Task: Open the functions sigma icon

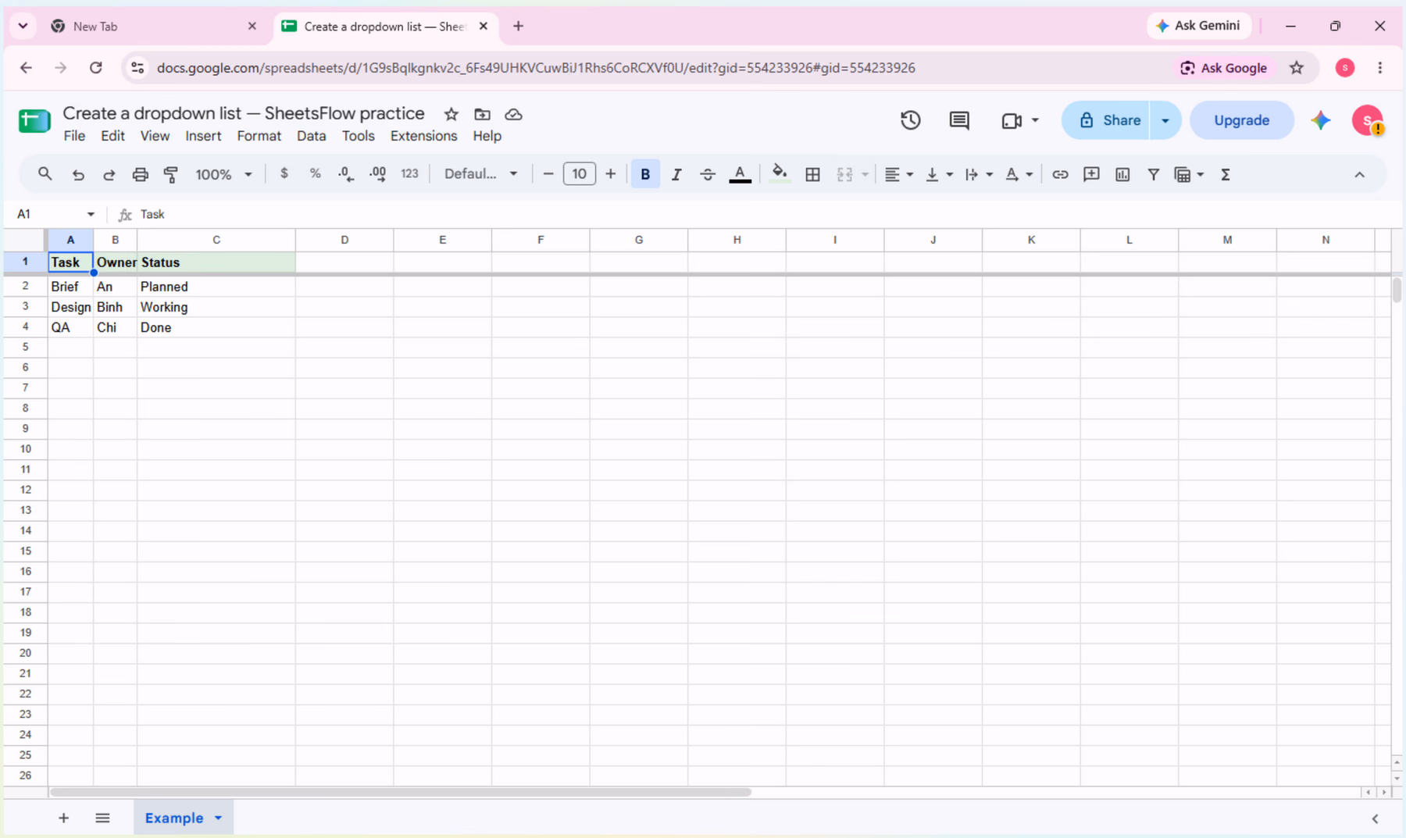Action: [x=1226, y=174]
